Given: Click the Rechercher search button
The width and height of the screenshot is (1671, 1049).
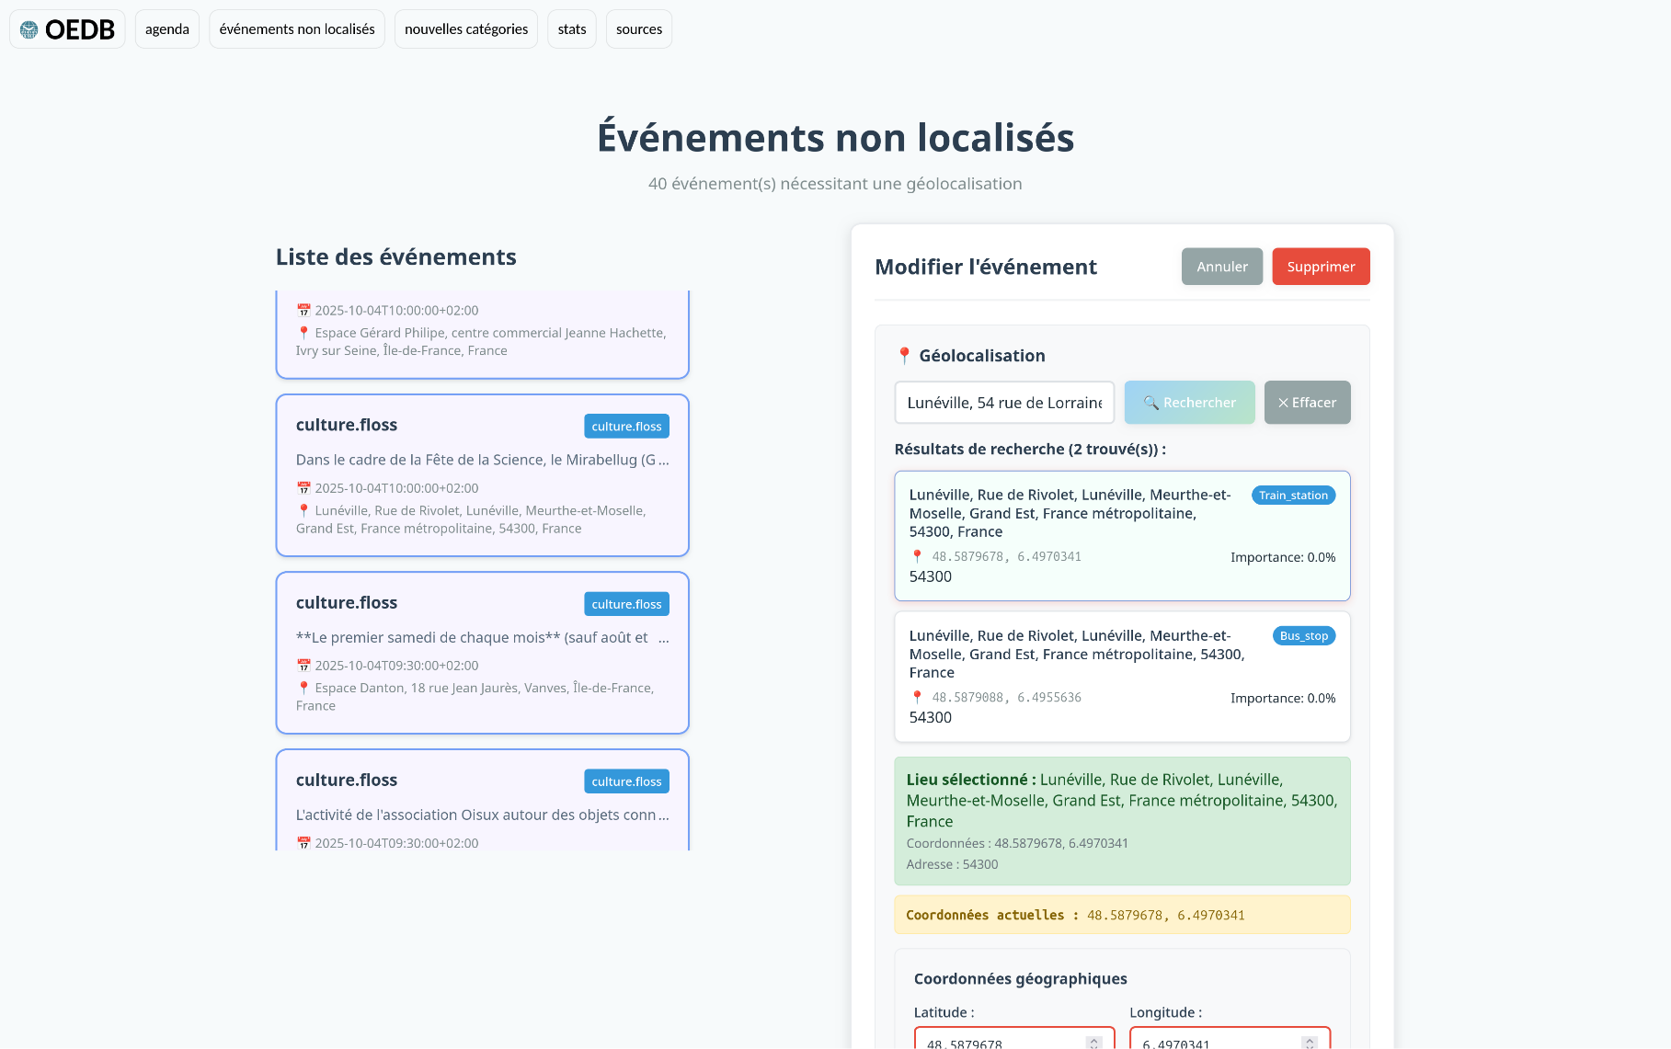Looking at the screenshot, I should tap(1189, 403).
